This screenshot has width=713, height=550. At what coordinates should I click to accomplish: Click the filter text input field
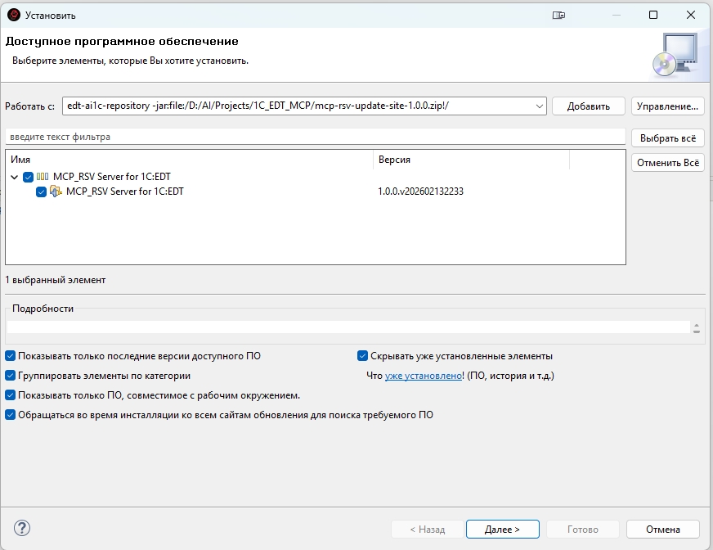(x=315, y=137)
